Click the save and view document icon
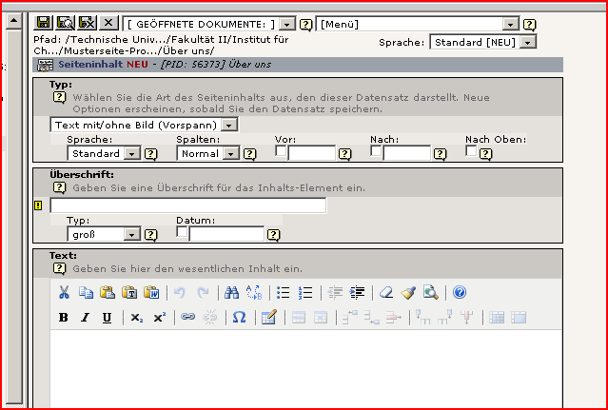Image resolution: width=608 pixels, height=410 pixels. [65, 23]
